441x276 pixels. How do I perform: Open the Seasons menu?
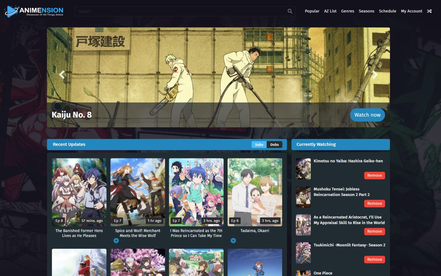pyautogui.click(x=367, y=11)
